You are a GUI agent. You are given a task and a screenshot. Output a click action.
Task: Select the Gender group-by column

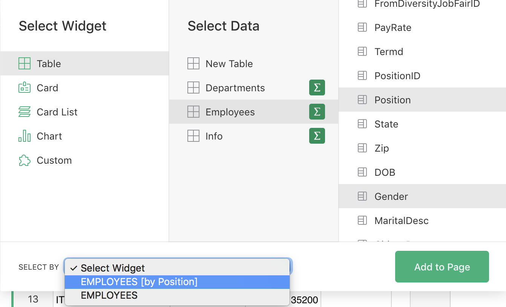tap(391, 196)
